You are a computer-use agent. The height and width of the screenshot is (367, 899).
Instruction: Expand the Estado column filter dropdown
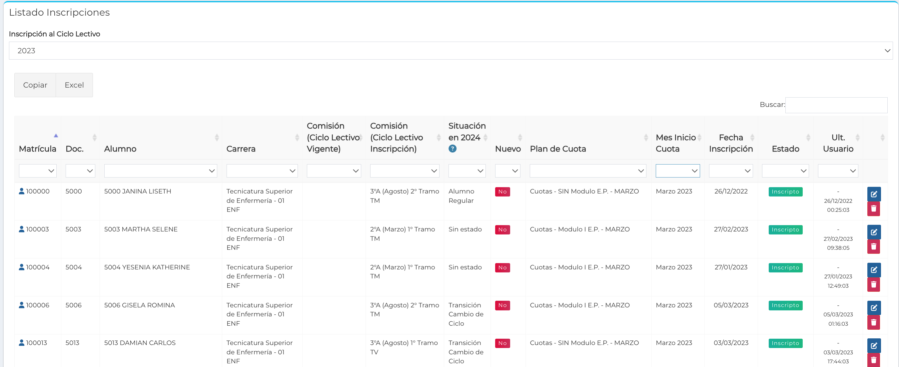pos(785,171)
